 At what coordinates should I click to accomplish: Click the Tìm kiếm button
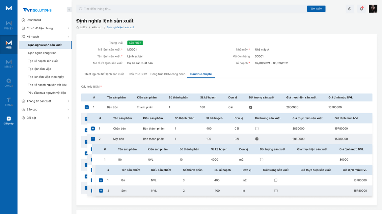tap(316, 9)
